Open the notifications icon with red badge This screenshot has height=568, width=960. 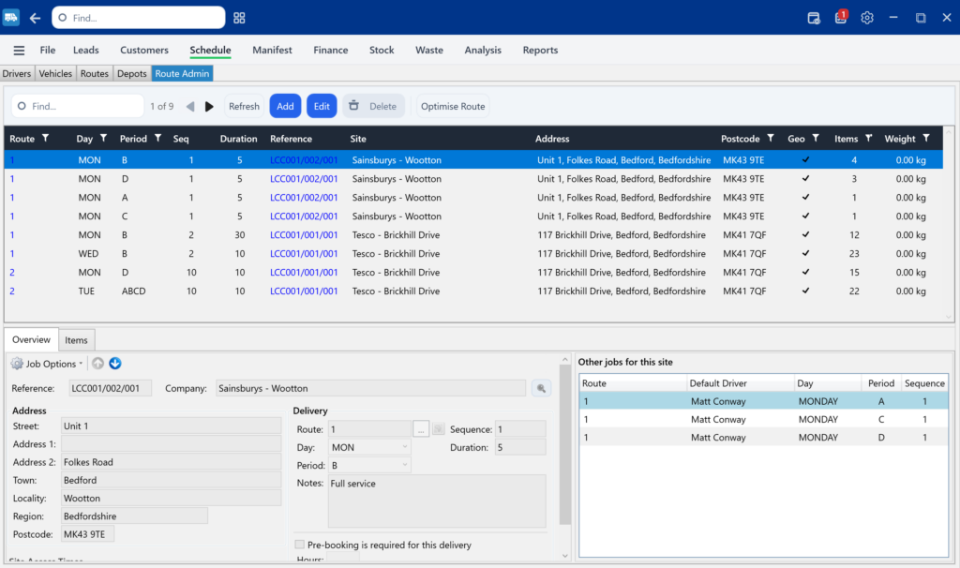(x=841, y=18)
